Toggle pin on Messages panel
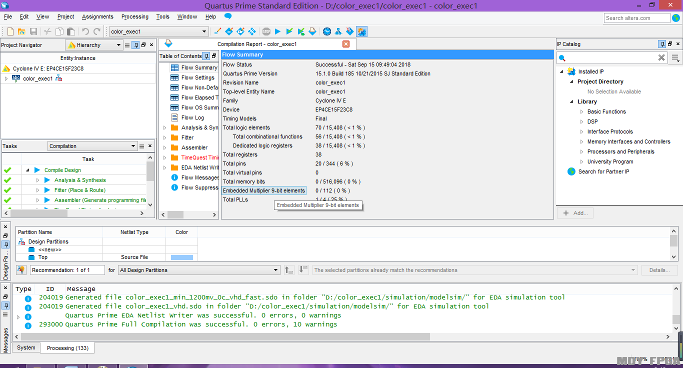This screenshot has height=368, width=683. 5,305
